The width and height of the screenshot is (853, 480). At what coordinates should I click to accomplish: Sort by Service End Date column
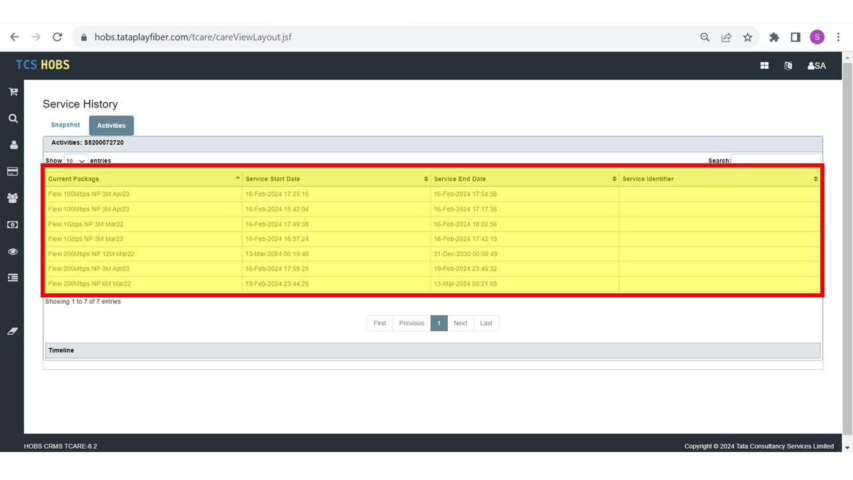525,179
